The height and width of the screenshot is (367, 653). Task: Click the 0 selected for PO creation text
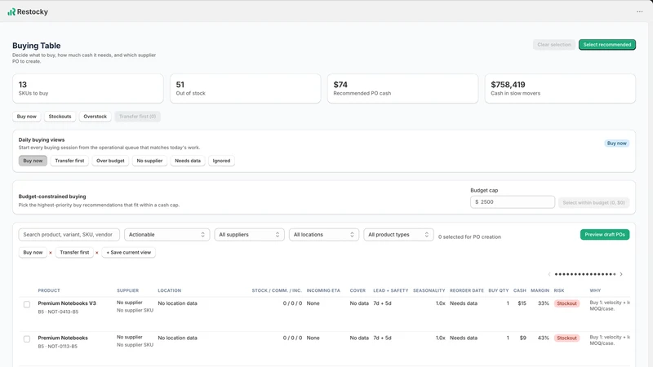(469, 237)
